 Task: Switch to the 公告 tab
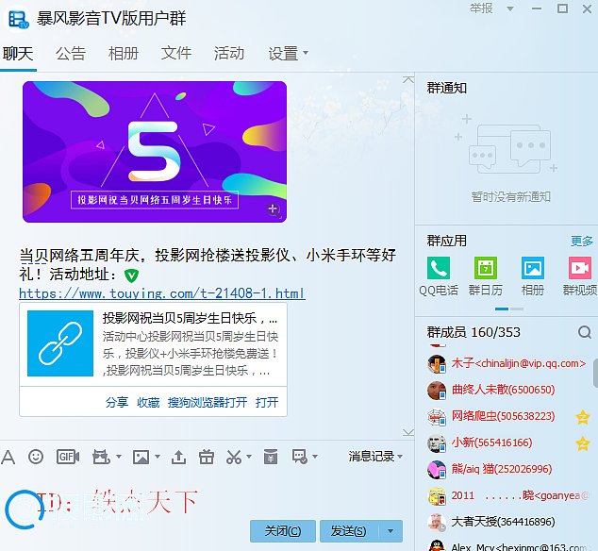[x=71, y=54]
